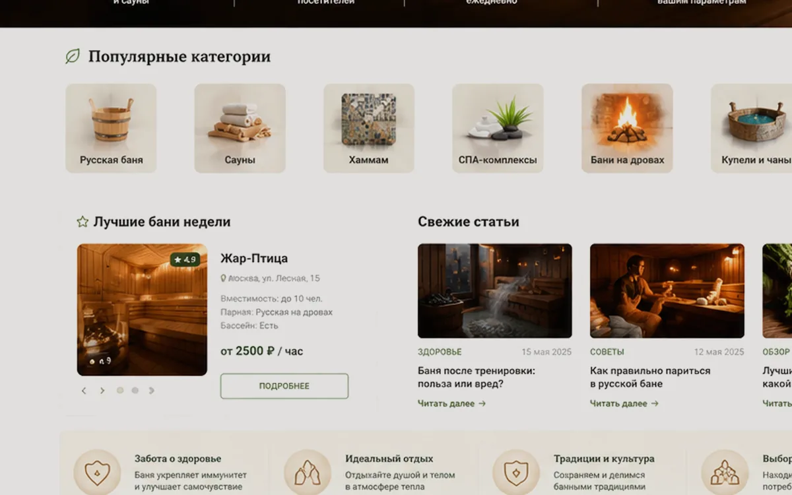Open the Жар-Птица sauna photo
The image size is (792, 495).
(142, 310)
